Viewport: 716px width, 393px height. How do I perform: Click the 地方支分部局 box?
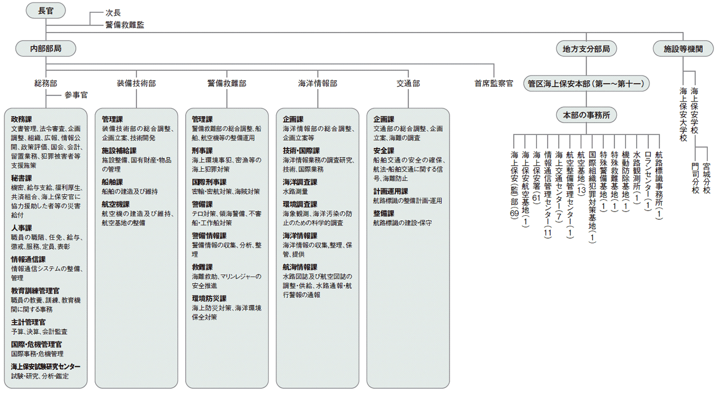tap(586, 49)
